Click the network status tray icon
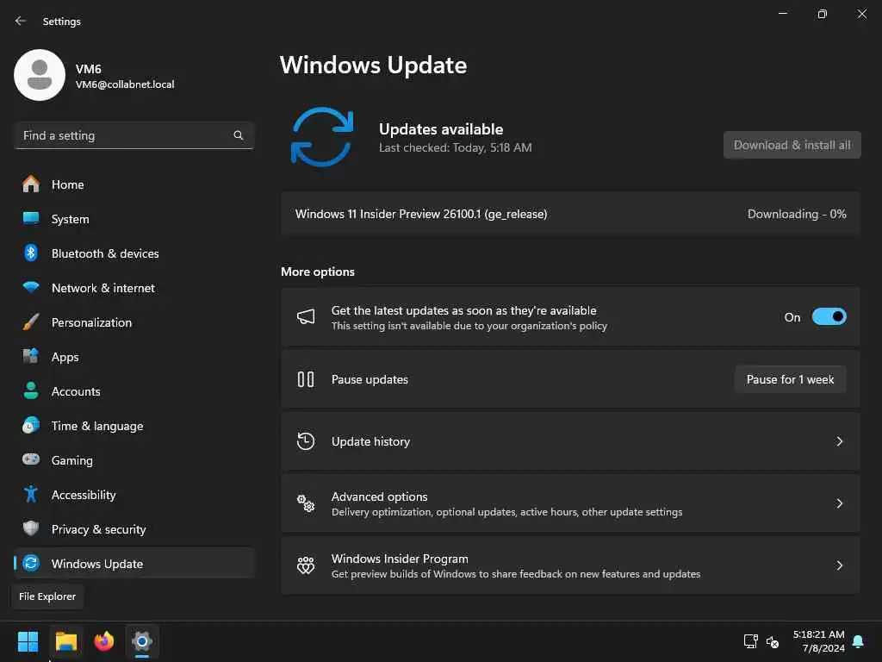This screenshot has width=882, height=662. pos(750,641)
